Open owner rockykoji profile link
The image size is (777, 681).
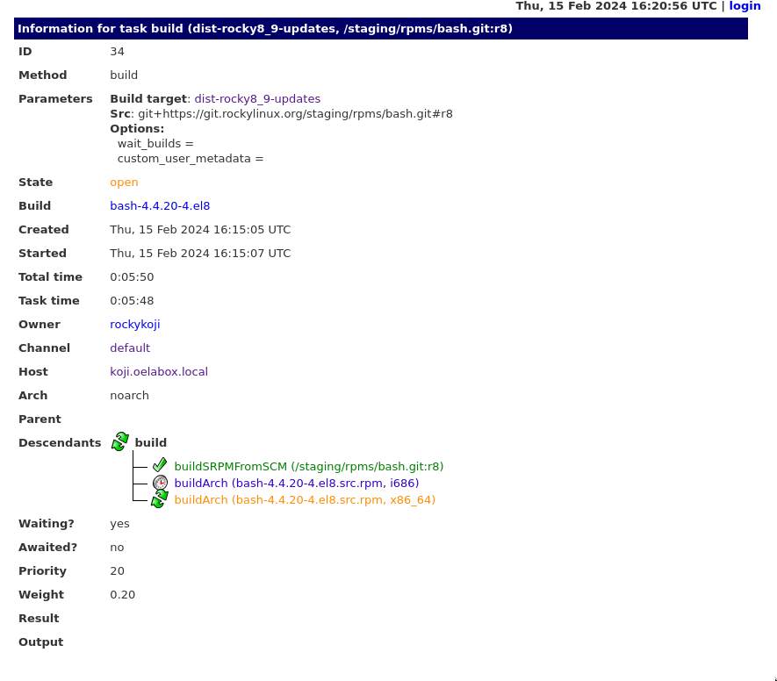click(135, 325)
